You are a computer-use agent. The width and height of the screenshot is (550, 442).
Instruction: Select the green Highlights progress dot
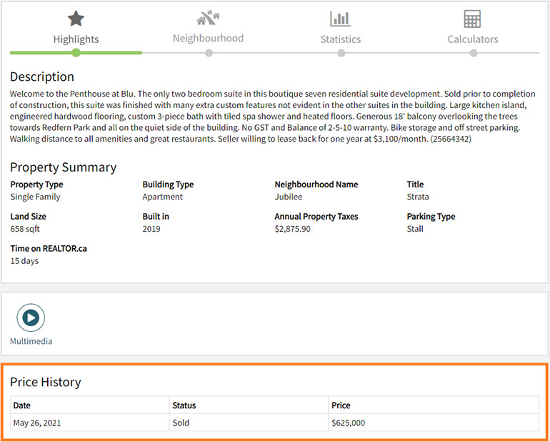[x=76, y=53]
